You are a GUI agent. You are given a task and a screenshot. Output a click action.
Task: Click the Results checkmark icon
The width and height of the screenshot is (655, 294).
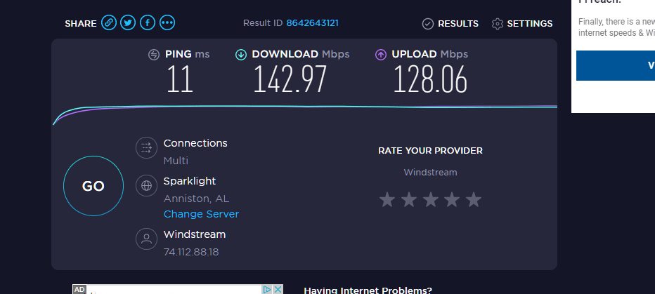coord(428,24)
